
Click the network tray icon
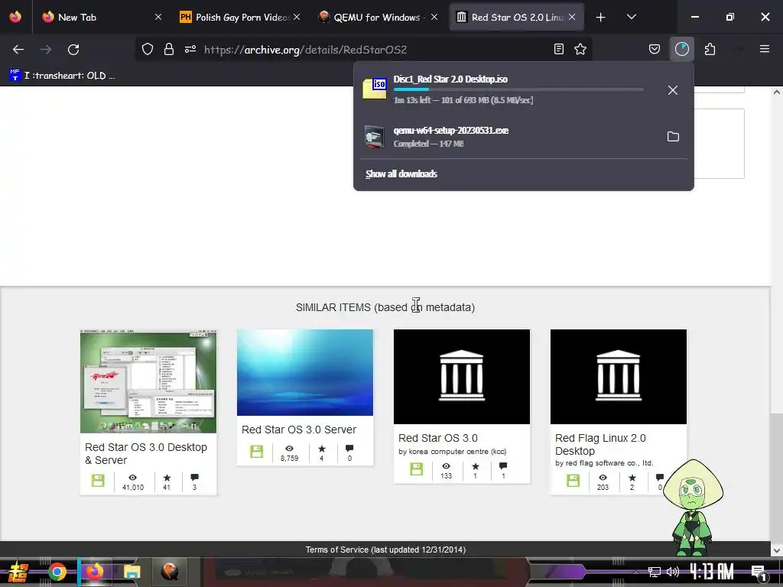[x=655, y=572]
